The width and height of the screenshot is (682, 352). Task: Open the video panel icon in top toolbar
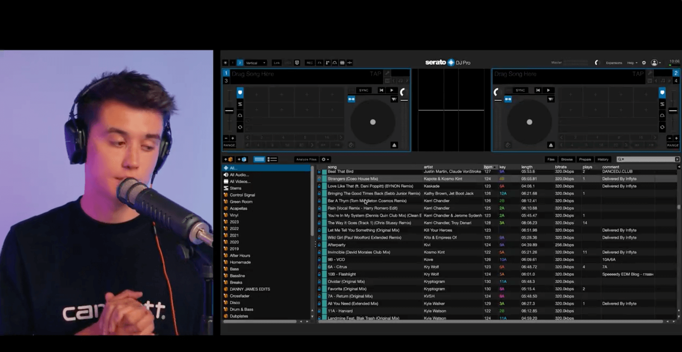coord(342,63)
